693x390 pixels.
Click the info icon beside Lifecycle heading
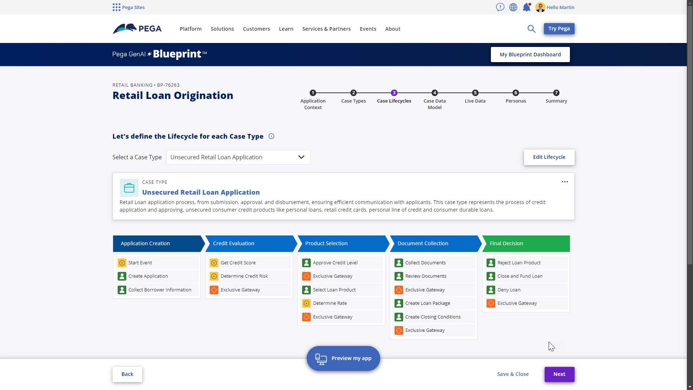(x=271, y=136)
